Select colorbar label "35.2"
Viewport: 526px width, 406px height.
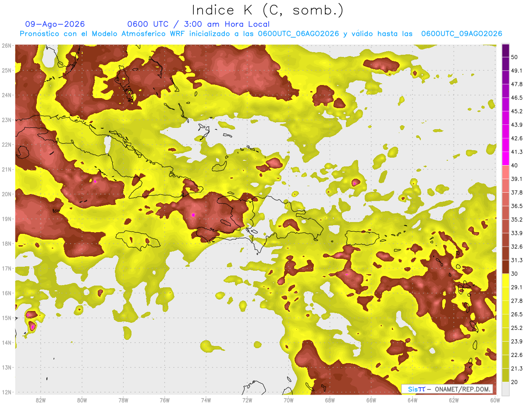(517, 219)
